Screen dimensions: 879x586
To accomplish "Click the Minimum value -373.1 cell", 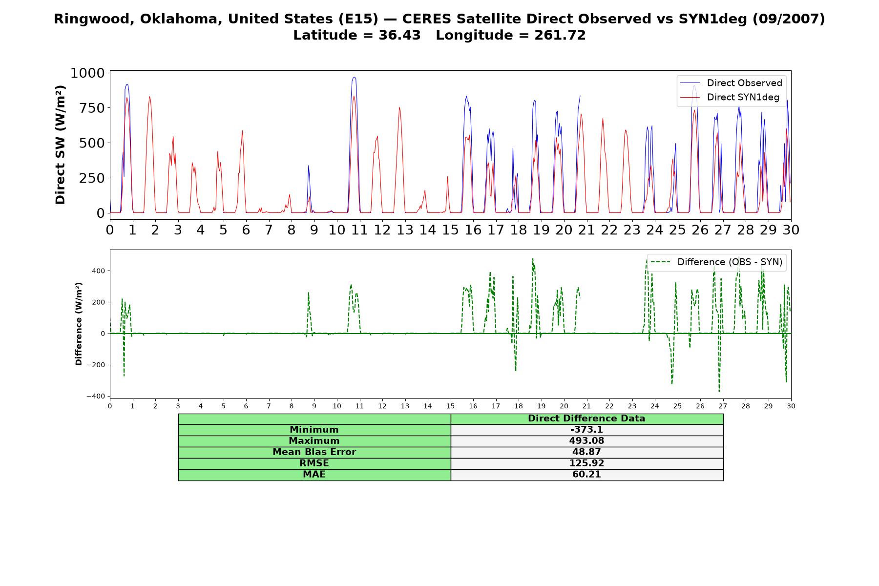I will coord(586,430).
